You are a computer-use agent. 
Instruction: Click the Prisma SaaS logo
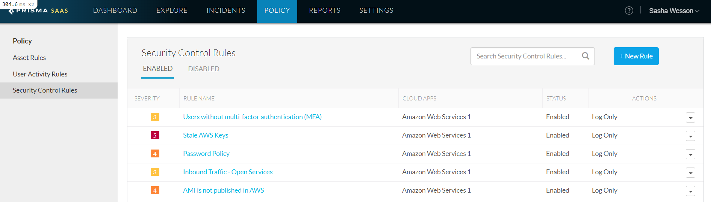[38, 10]
